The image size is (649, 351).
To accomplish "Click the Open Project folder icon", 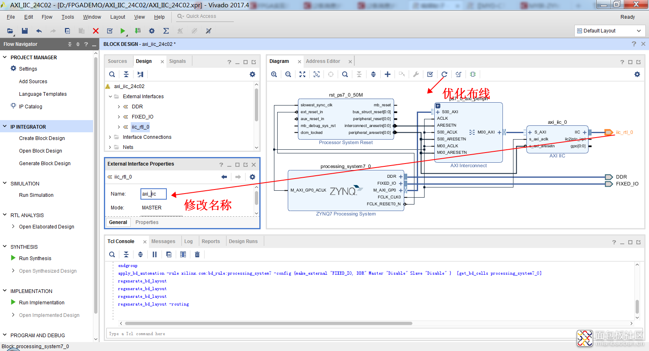I will pos(10,31).
